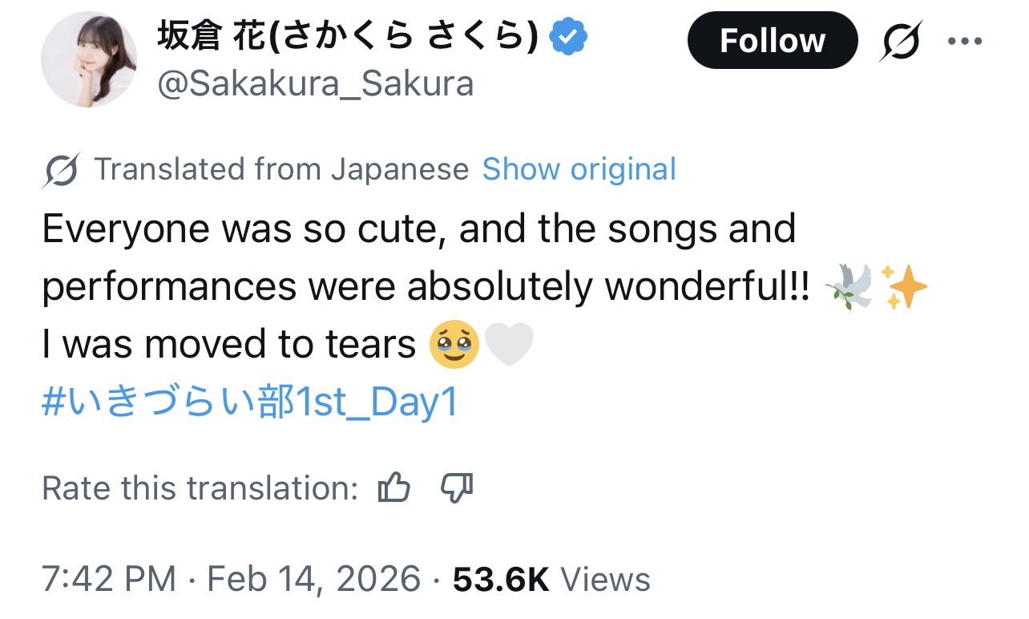Click the Grok icon beside Follow button
Screen dimensions: 1029x619
tap(899, 40)
